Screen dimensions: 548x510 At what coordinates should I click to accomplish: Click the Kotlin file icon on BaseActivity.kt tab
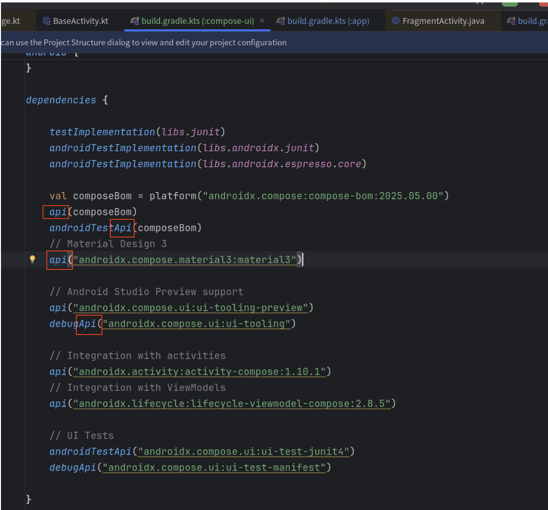coord(47,20)
